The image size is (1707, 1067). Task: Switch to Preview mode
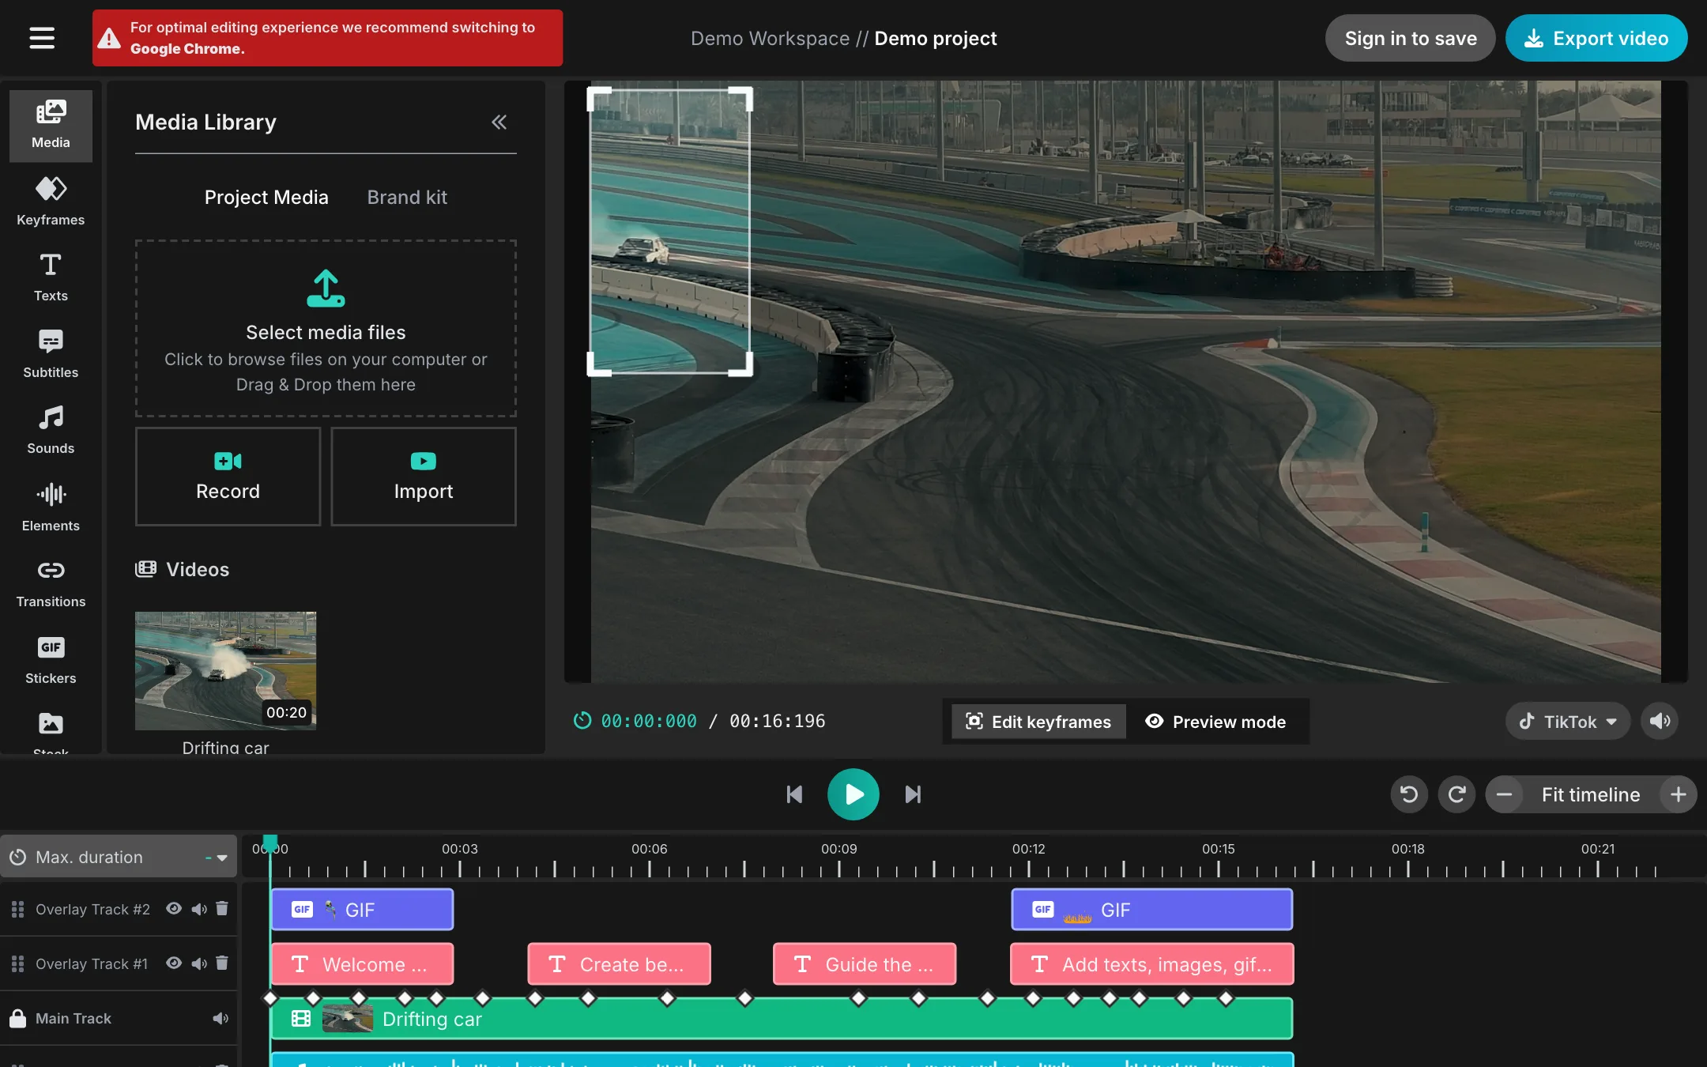[x=1215, y=722]
